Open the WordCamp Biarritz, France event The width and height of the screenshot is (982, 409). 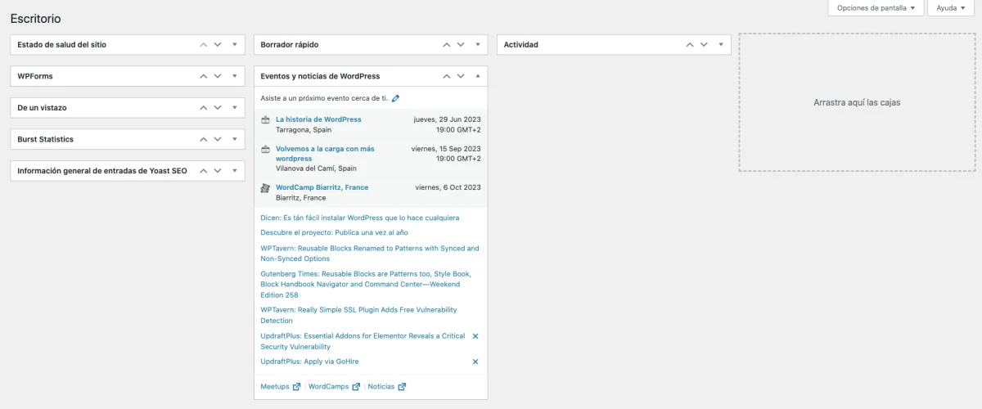pos(322,187)
